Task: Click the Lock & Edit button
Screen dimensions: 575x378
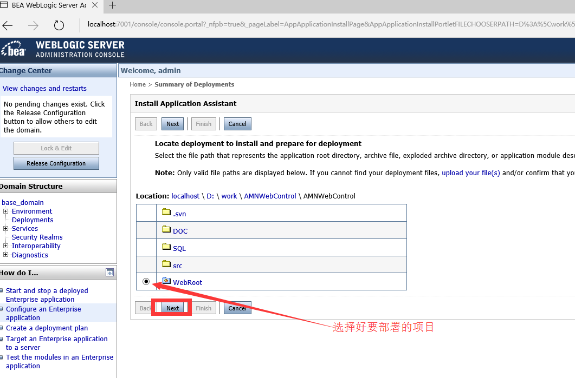Action: click(56, 148)
